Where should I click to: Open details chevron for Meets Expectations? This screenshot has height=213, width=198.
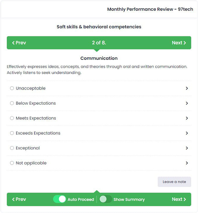pos(187,118)
